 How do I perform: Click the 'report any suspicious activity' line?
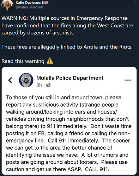[62, 105]
